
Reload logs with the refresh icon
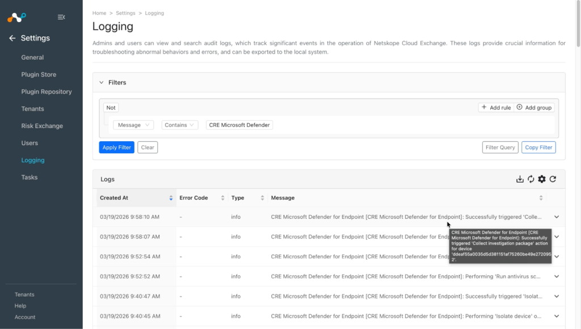(553, 179)
